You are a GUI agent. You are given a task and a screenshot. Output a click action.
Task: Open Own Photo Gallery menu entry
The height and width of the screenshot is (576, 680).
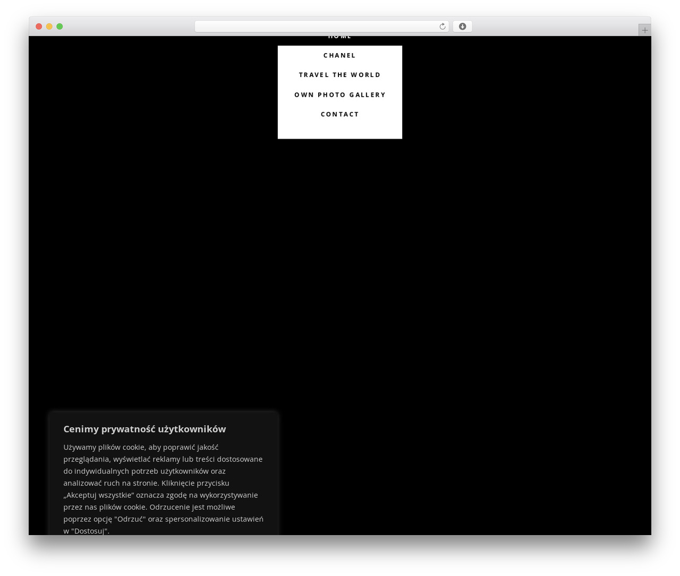[340, 95]
